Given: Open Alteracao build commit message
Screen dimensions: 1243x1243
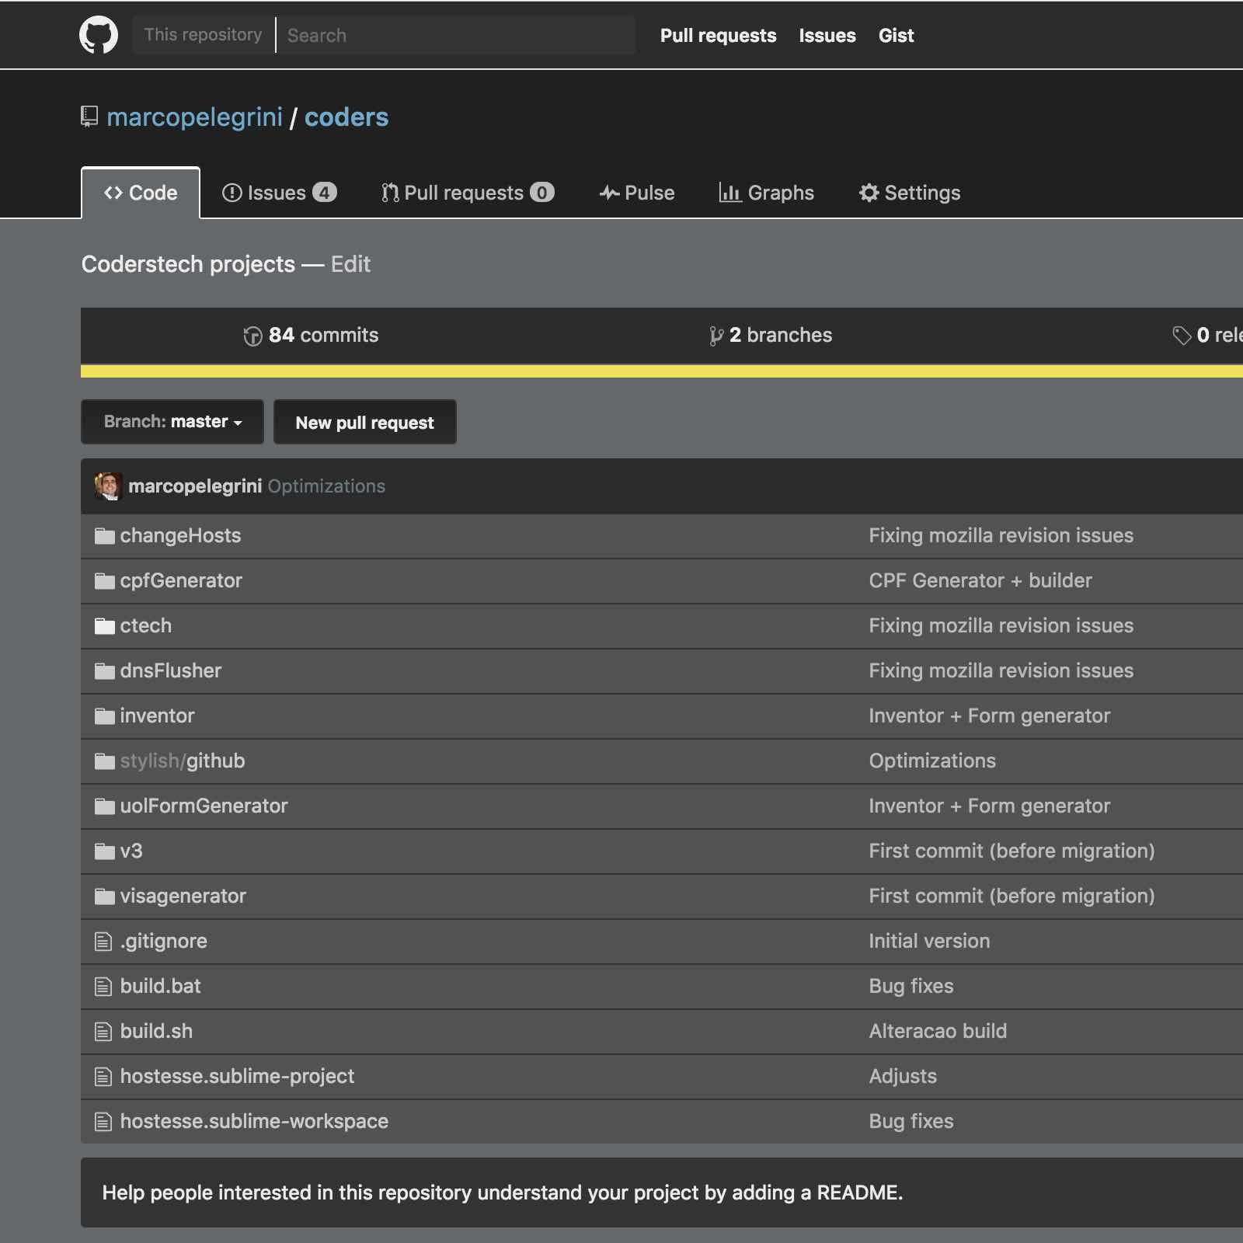Looking at the screenshot, I should tap(938, 1032).
